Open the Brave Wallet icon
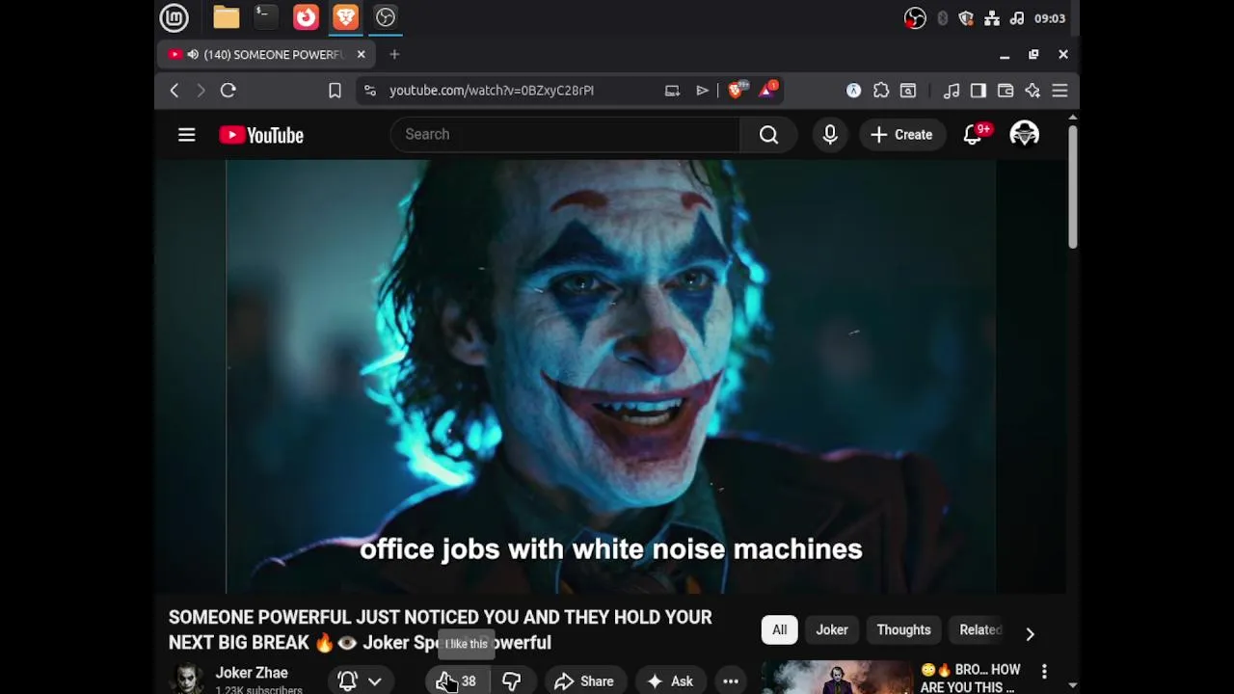Screen dimensions: 1234x694 click(1006, 91)
